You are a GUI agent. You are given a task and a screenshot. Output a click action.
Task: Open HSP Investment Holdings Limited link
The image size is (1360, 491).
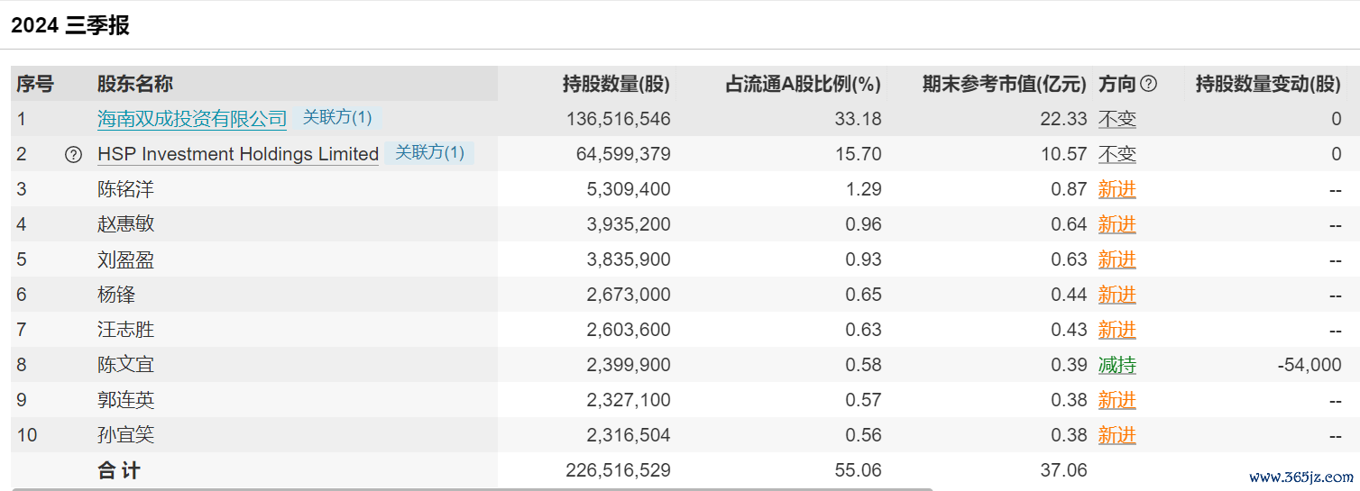point(238,154)
